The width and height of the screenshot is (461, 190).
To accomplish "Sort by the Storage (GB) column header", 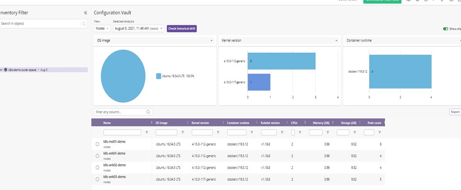I will tap(348, 123).
